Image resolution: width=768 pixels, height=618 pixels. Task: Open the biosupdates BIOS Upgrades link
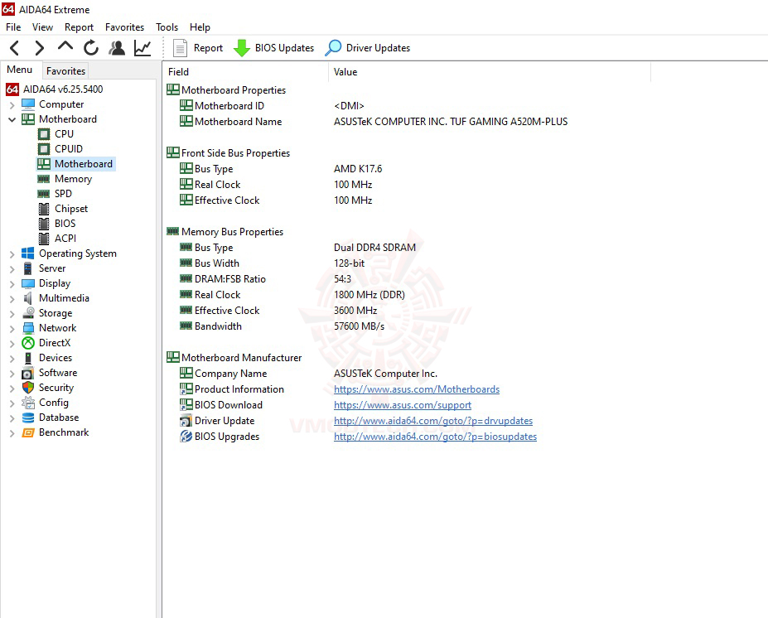point(435,437)
